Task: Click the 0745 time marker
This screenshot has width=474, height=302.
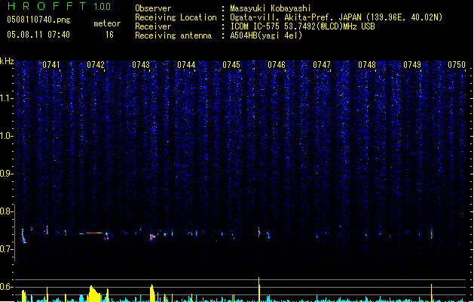Action: [231, 65]
